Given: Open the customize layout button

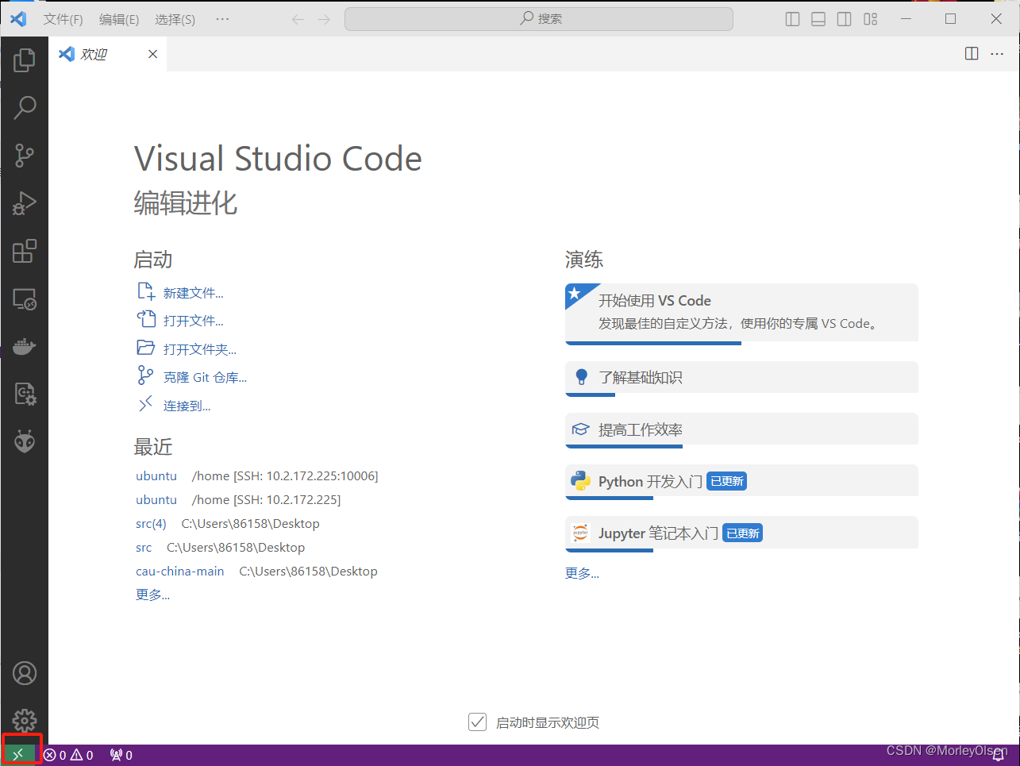Looking at the screenshot, I should coord(871,19).
